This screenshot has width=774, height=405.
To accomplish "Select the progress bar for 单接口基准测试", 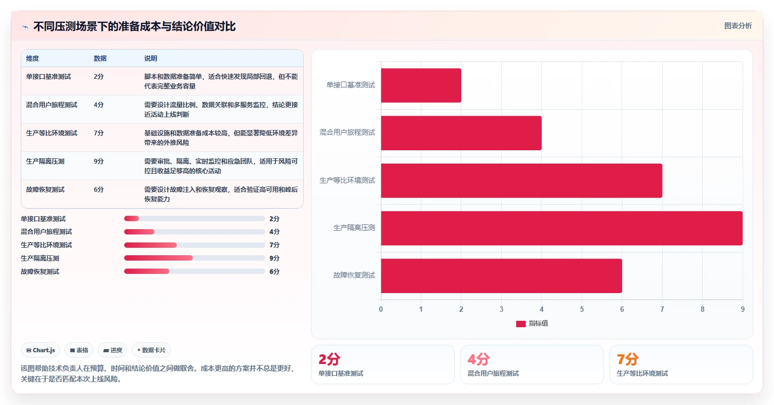I will [x=194, y=218].
